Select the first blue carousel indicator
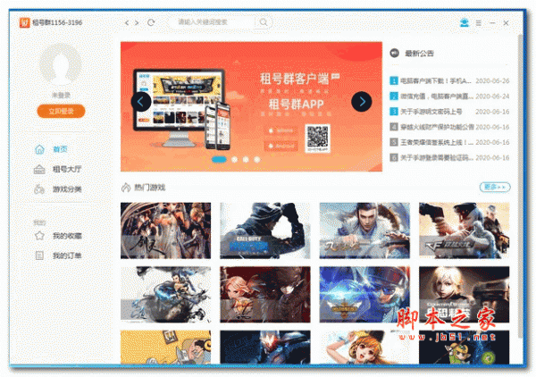Viewport: 536px width, 377px height. [219, 159]
